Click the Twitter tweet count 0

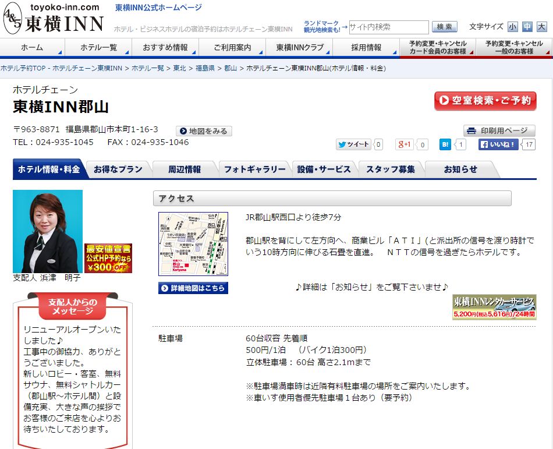click(x=378, y=144)
